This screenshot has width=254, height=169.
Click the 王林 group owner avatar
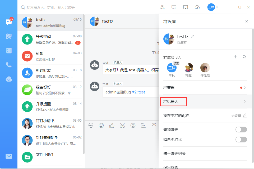point(172,68)
